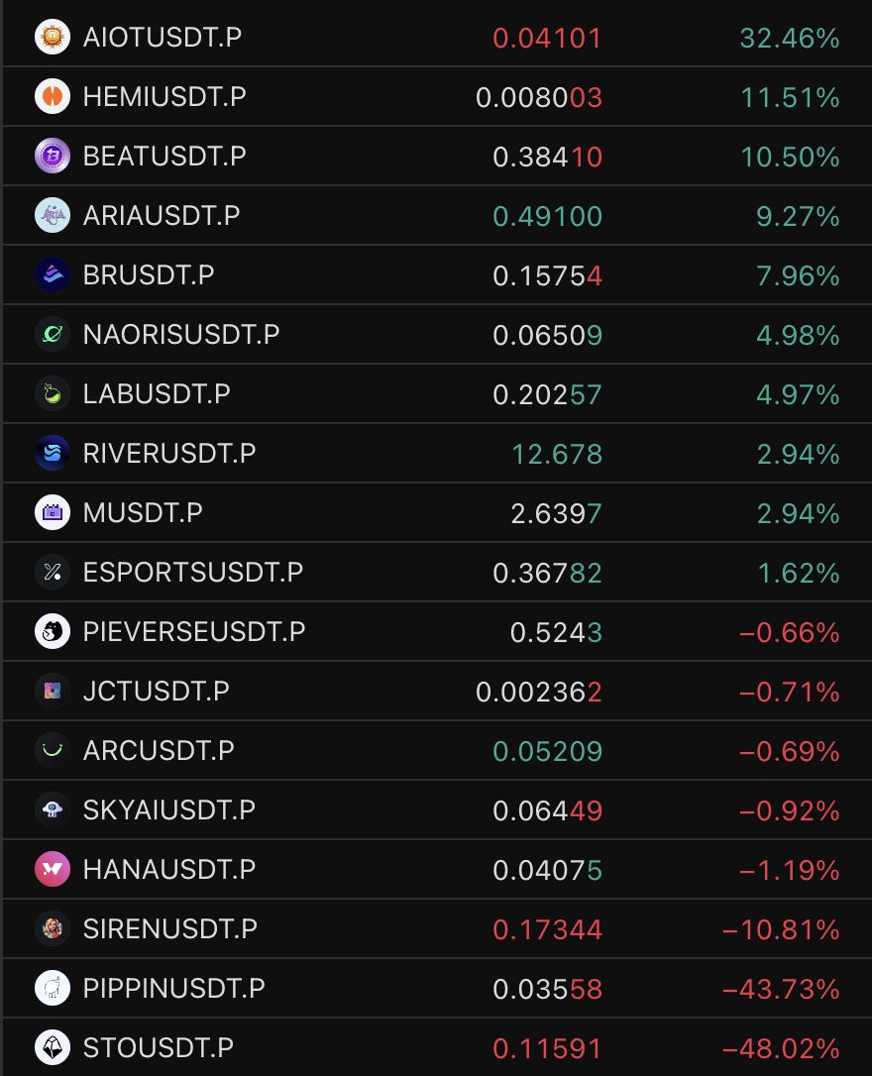Open the NAORISUSDT.P symbol
Viewport: 872px width, 1076px height.
[181, 335]
